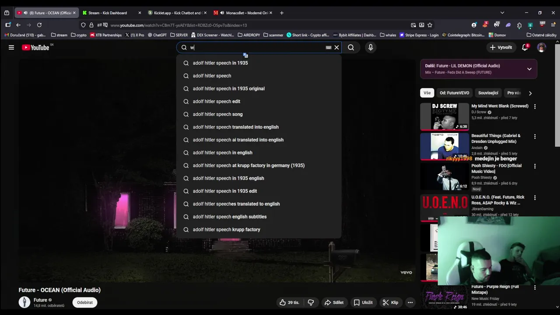
Task: Open options for Beautiful Things video
Action: [535, 136]
